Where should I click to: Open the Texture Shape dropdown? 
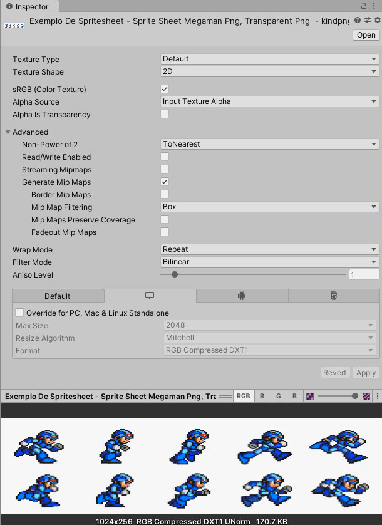coord(270,71)
